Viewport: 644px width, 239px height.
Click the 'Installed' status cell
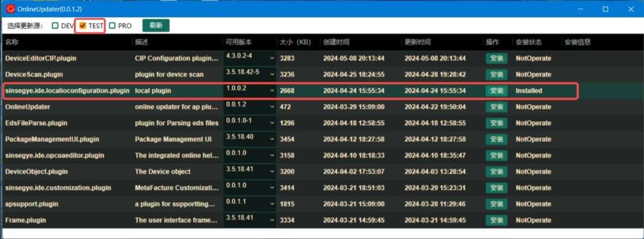point(529,91)
